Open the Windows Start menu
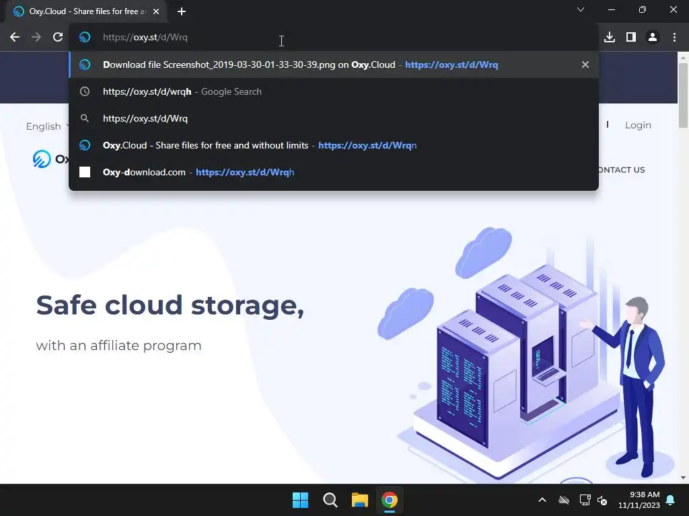Viewport: 689px width, 516px height. tap(301, 500)
